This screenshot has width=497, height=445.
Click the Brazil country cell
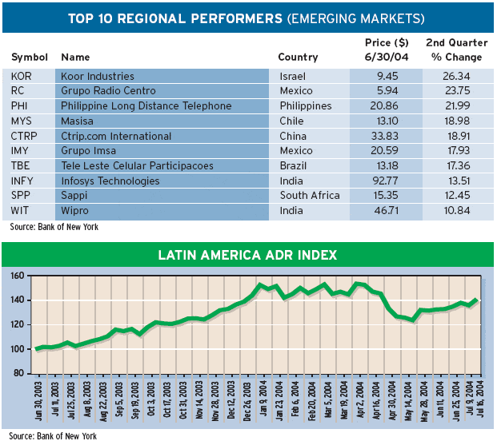pyautogui.click(x=293, y=165)
